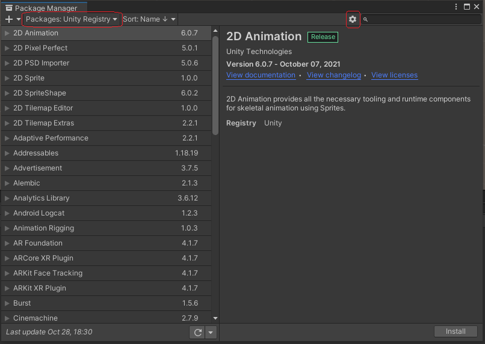The height and width of the screenshot is (344, 485).
Task: Open View licenses link
Action: pyautogui.click(x=394, y=75)
